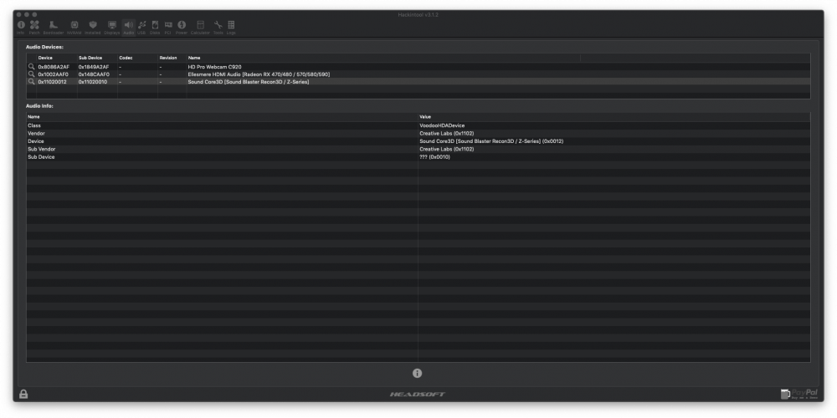Click magnifier icon for Ellesmere HDMI Audio
The image size is (837, 418).
tap(32, 74)
